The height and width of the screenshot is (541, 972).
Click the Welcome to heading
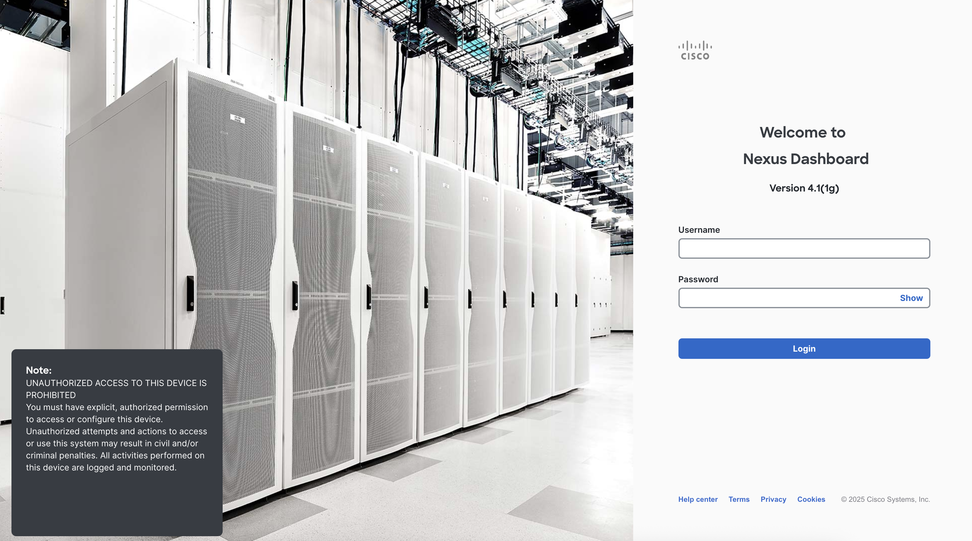tap(802, 132)
